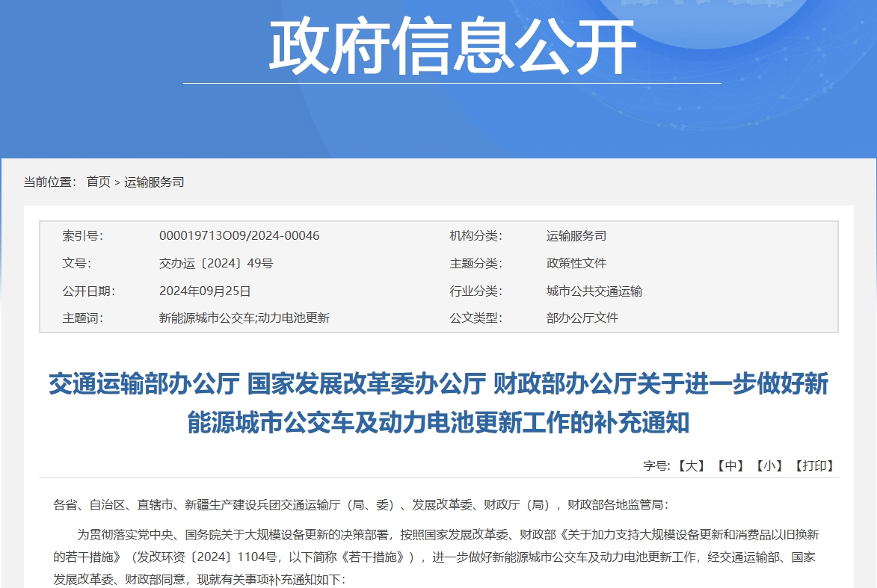Click the publish date 2024年09月25日

click(x=205, y=291)
